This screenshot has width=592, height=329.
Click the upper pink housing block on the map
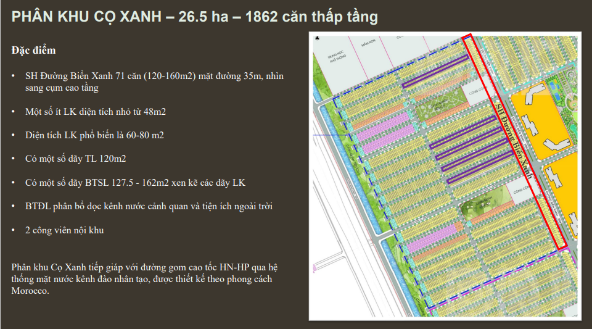pyautogui.click(x=388, y=135)
